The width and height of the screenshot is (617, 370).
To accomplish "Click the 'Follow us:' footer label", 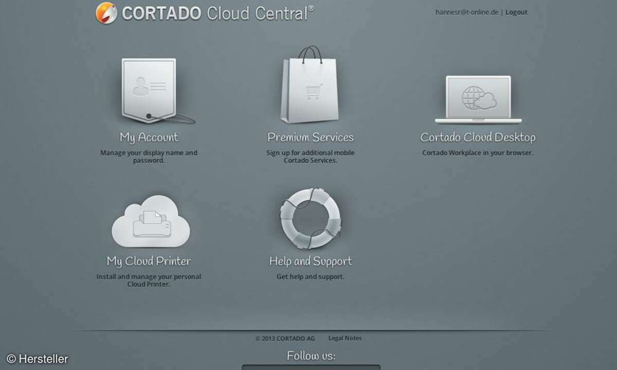I will point(311,356).
